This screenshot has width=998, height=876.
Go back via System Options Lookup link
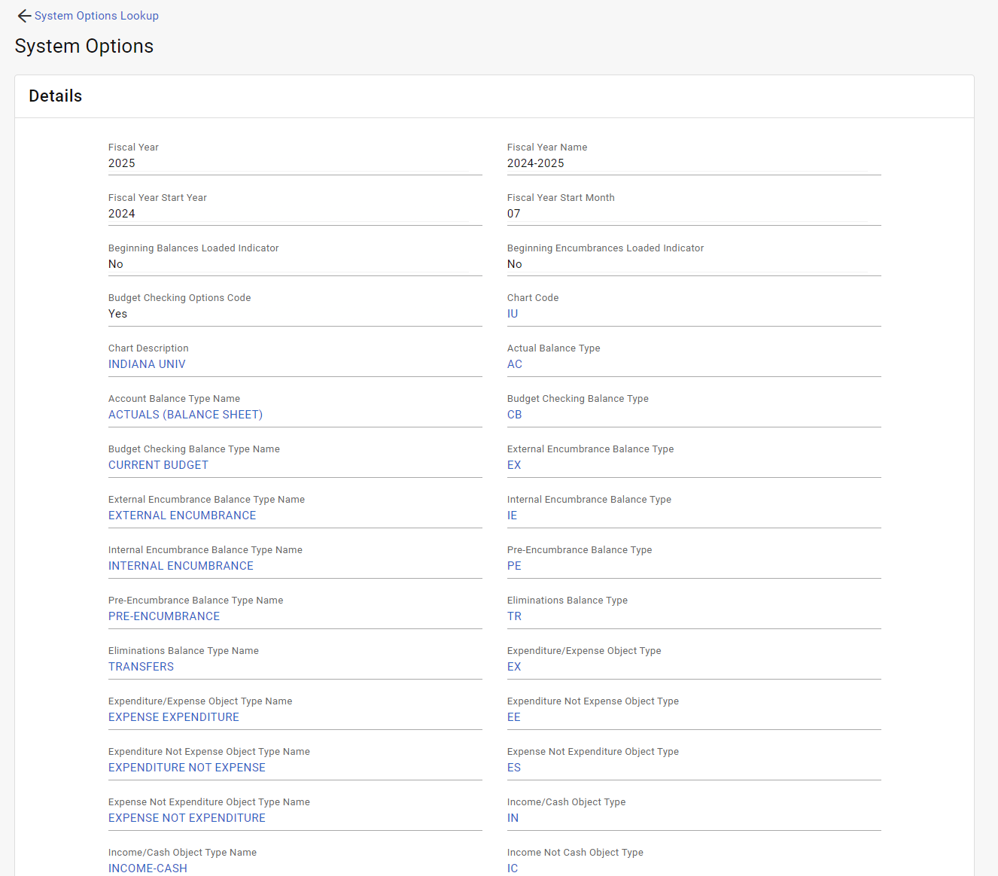[x=96, y=16]
